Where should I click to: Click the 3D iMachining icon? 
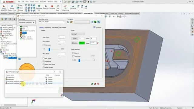[x=65, y=8]
